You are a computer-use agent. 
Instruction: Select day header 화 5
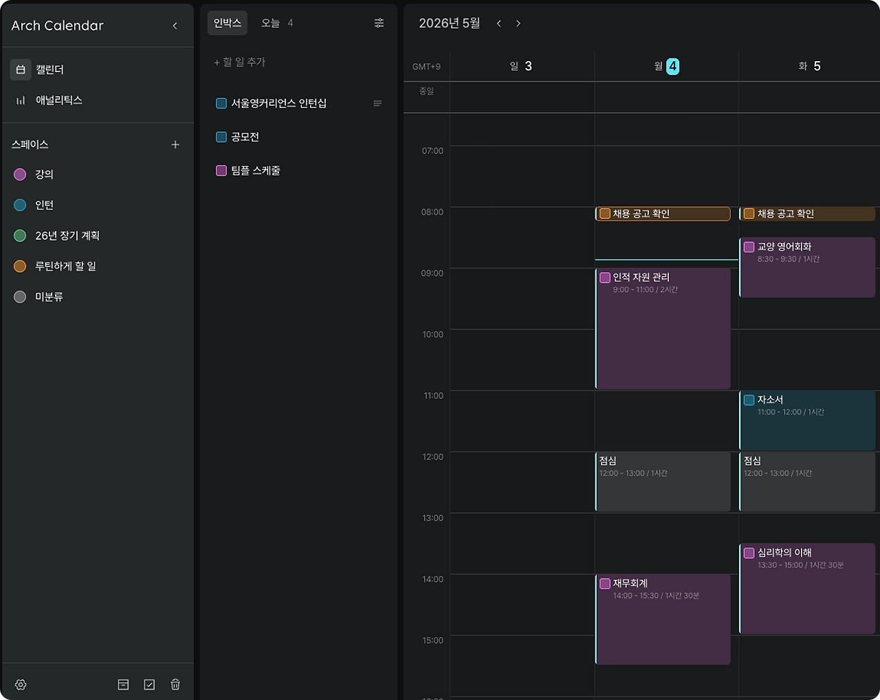[x=809, y=66]
